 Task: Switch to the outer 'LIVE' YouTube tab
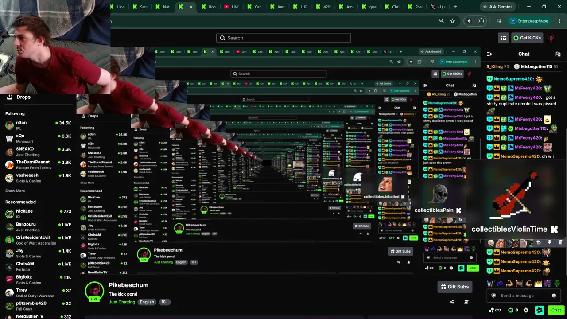(x=232, y=7)
